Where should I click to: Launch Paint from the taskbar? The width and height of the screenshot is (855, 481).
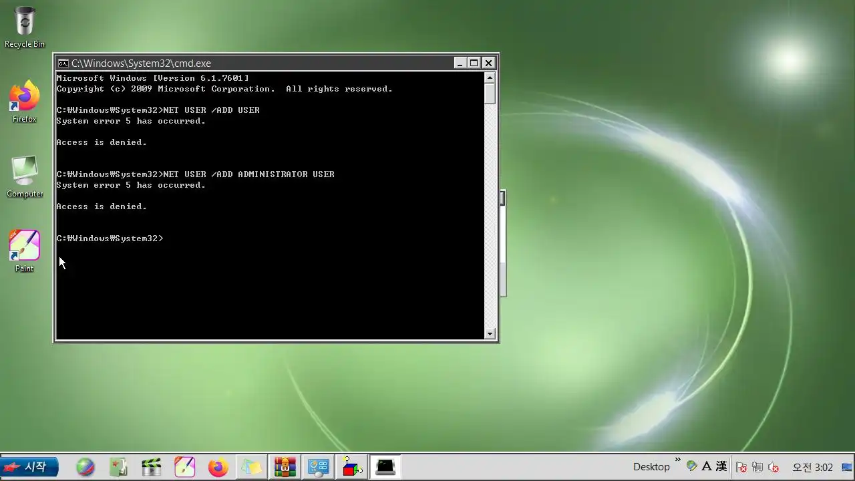185,467
